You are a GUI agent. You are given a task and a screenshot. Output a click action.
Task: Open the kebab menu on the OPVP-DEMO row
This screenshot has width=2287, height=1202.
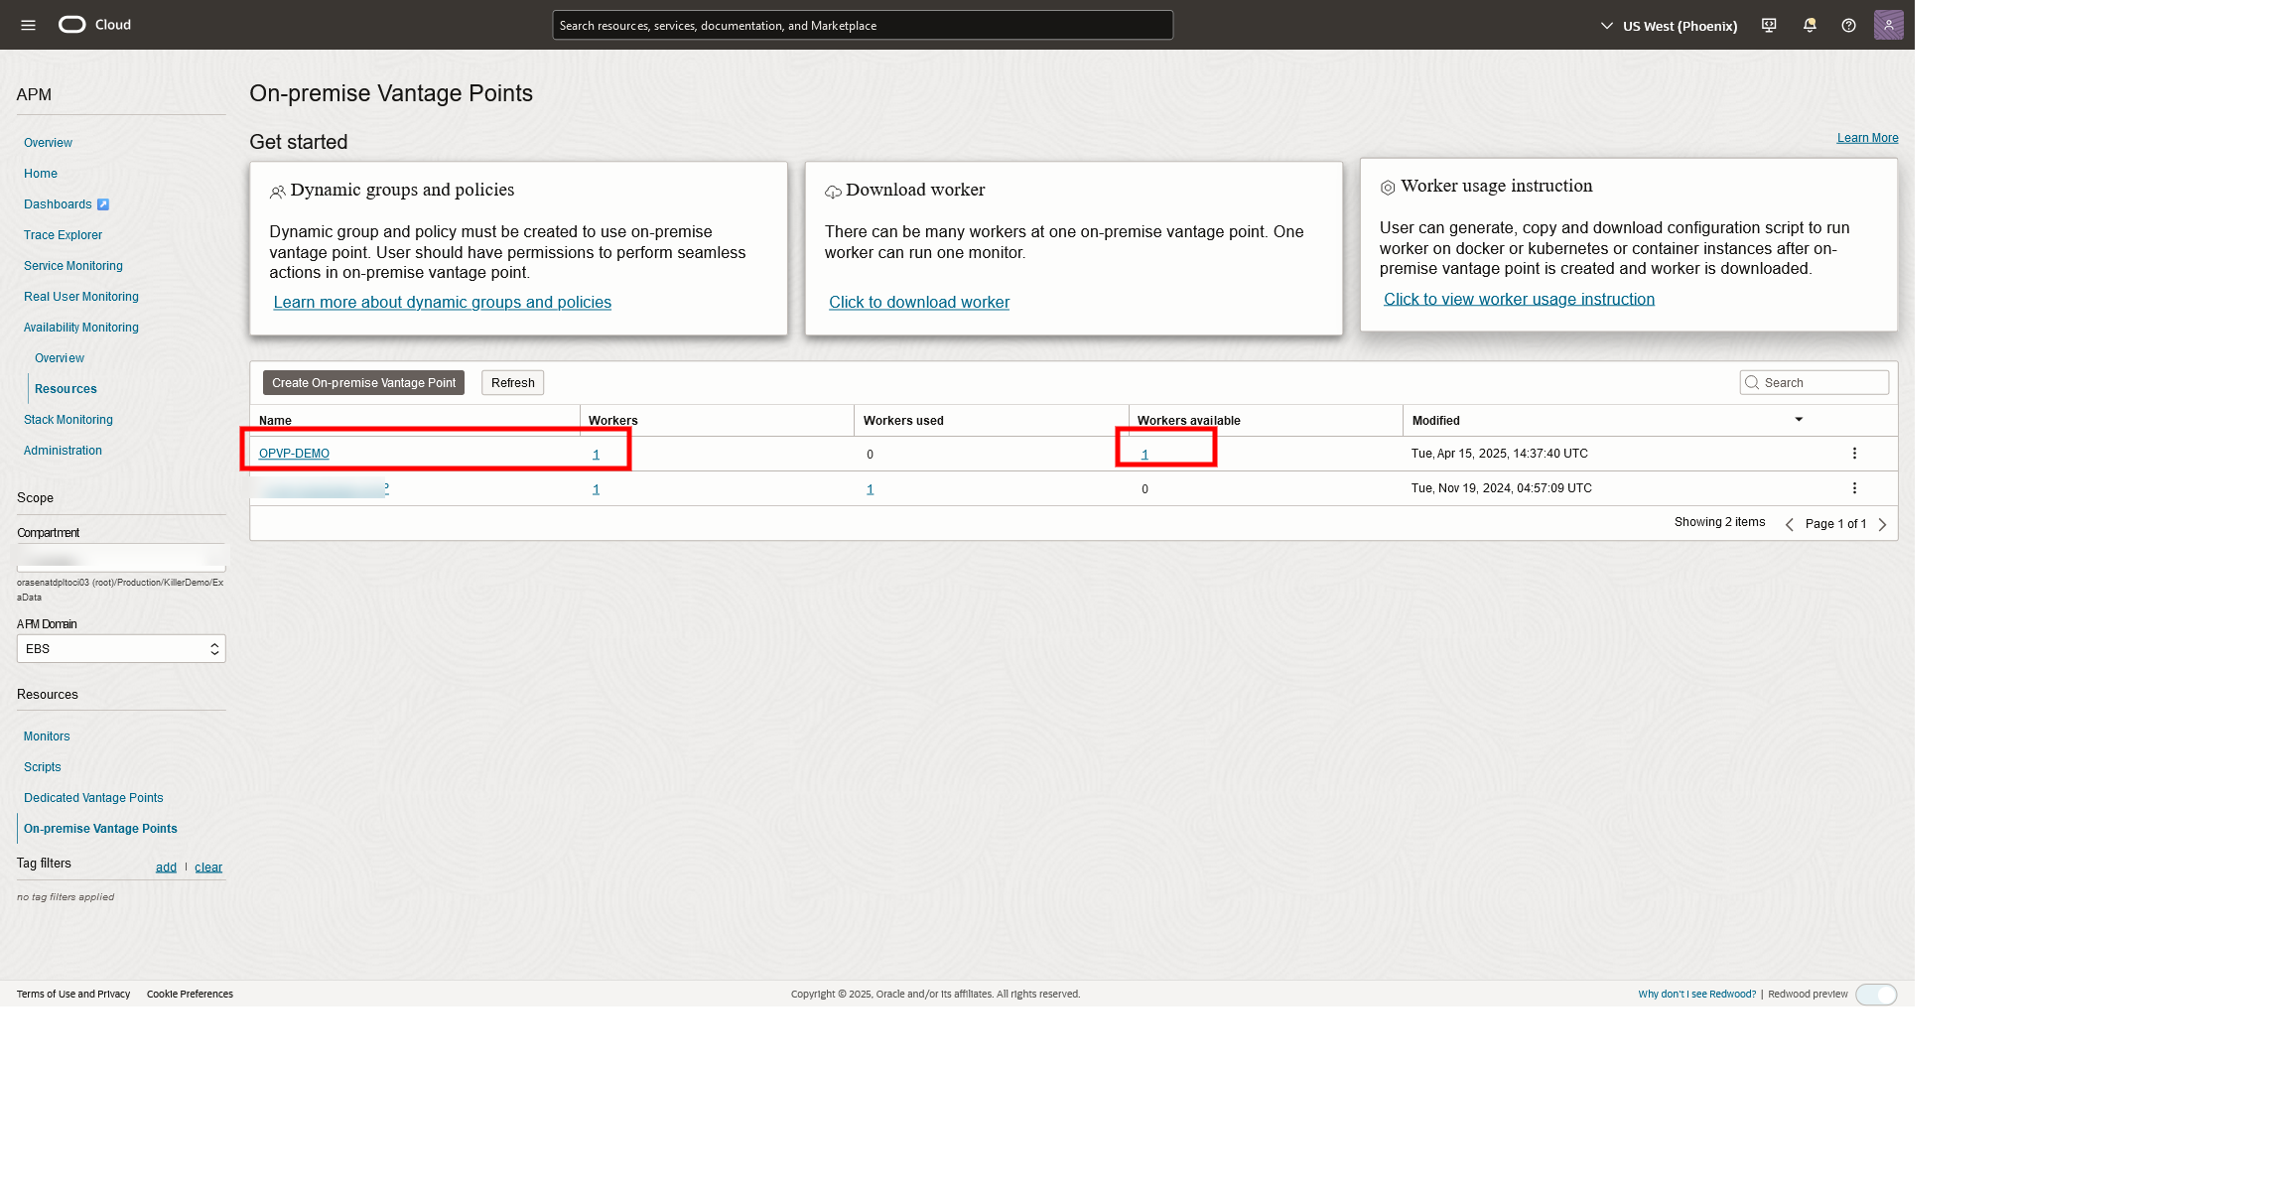1853,453
